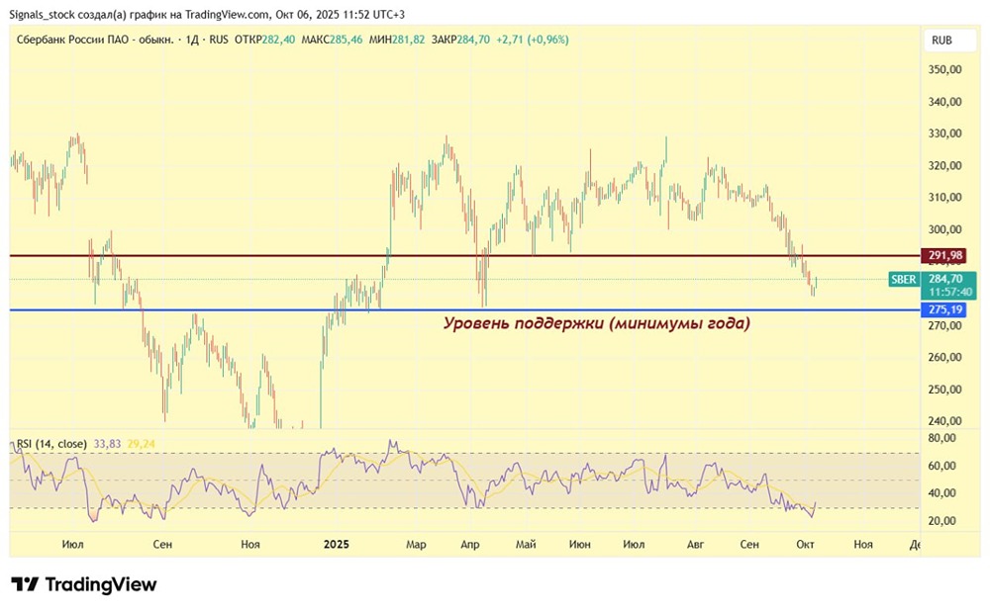Click the close value 284,70 in header
990x612 pixels.
point(473,40)
